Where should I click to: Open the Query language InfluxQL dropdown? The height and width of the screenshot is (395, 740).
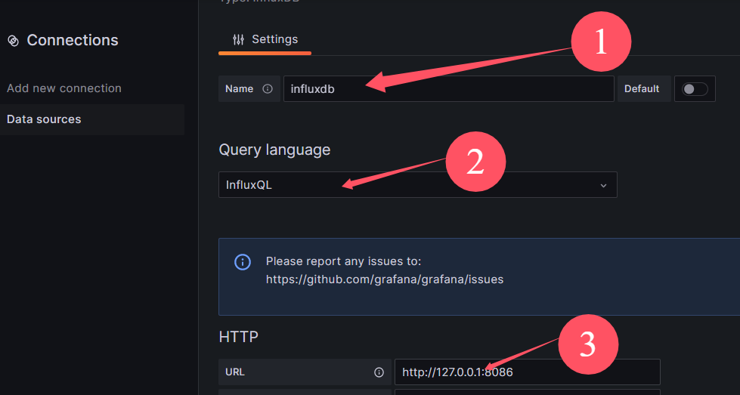tap(418, 185)
